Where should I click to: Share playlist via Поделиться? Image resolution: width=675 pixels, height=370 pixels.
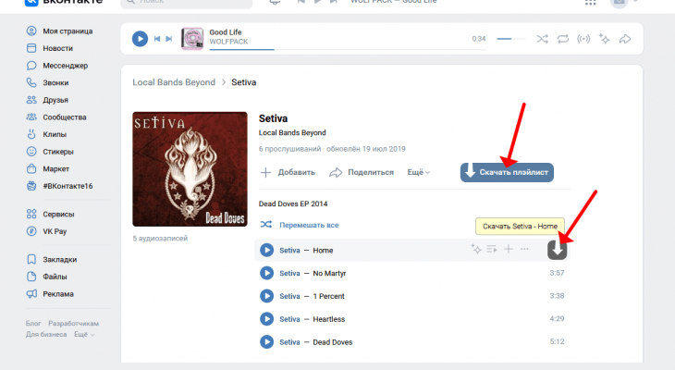click(x=362, y=172)
